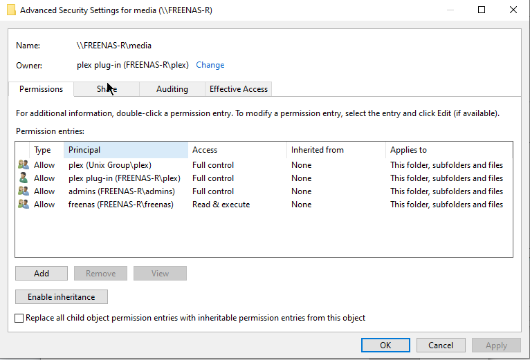Image resolution: width=530 pixels, height=360 pixels.
Task: Click the group icon beside plex Unix Group entry
Action: tap(24, 165)
